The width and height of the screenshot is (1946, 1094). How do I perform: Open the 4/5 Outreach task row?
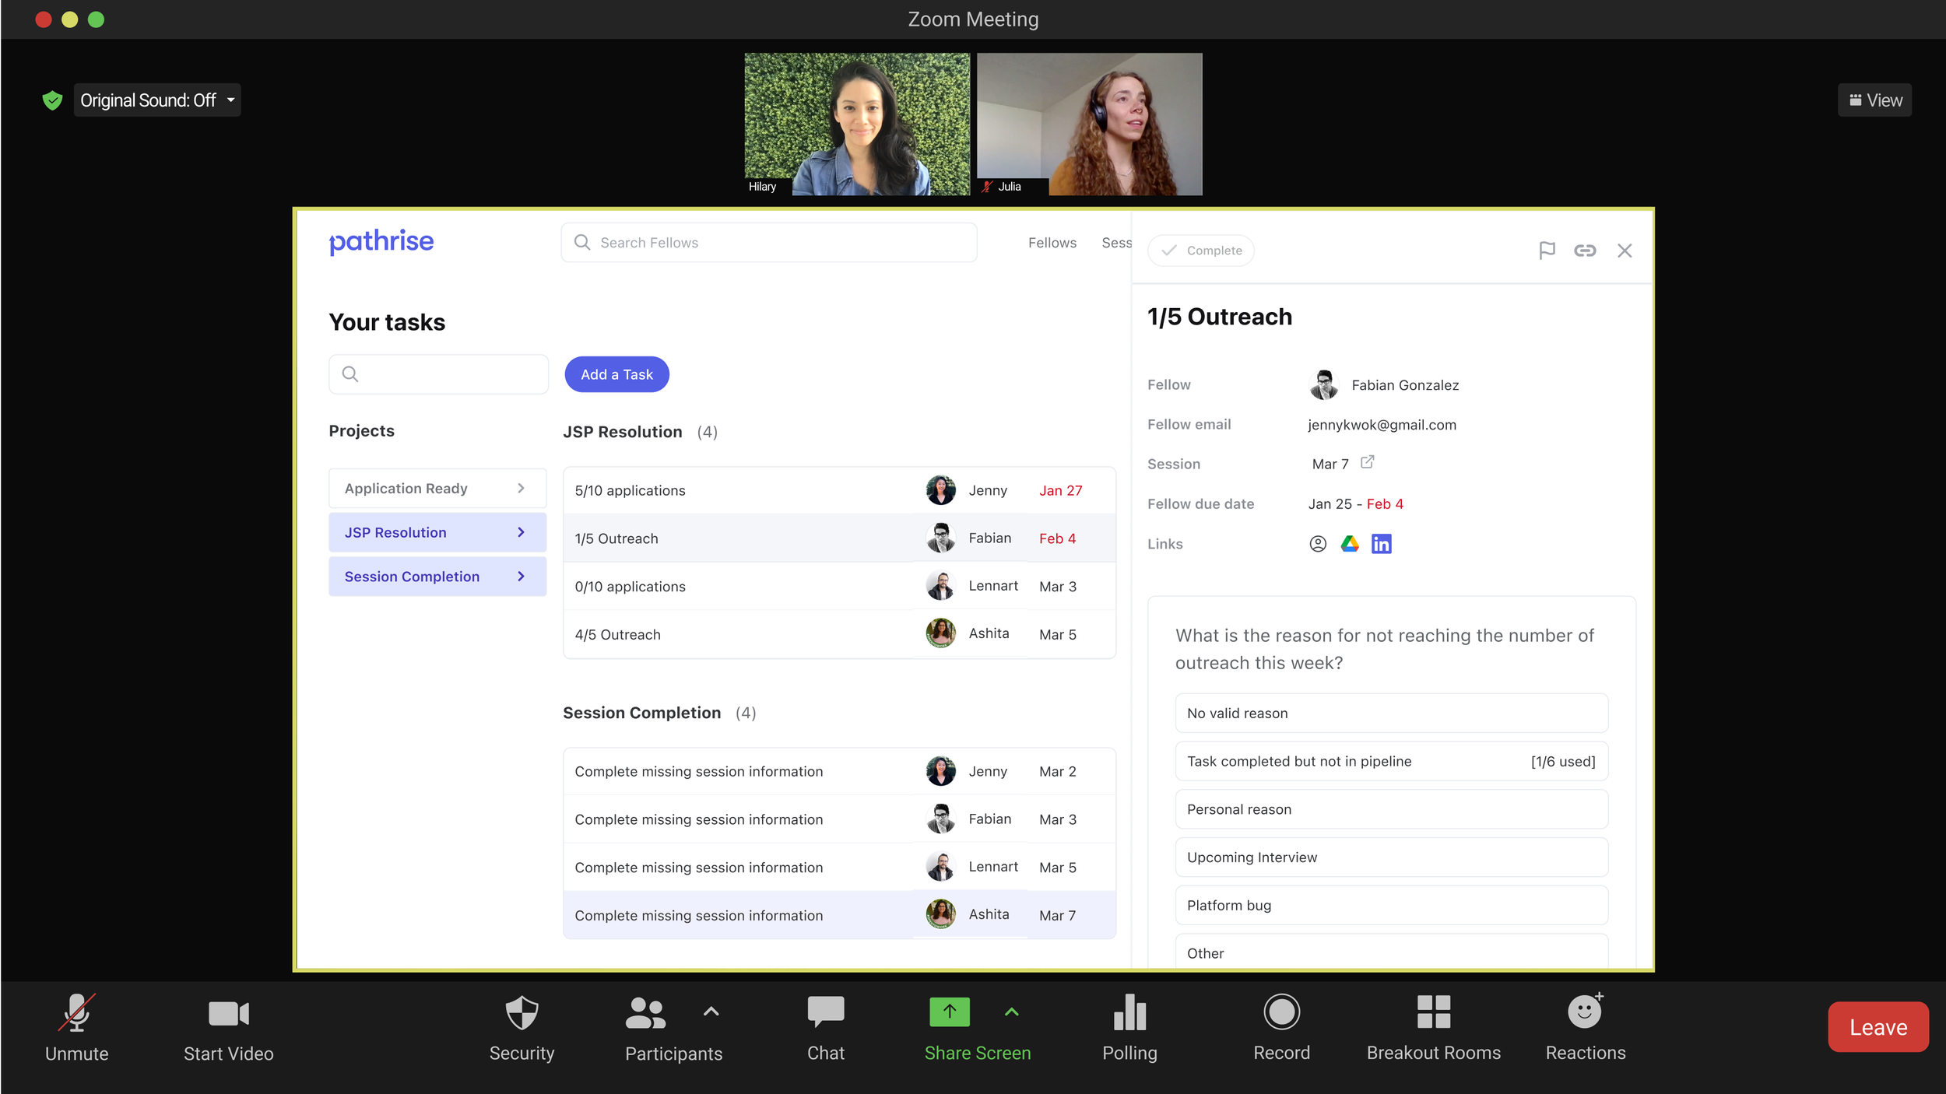click(839, 634)
